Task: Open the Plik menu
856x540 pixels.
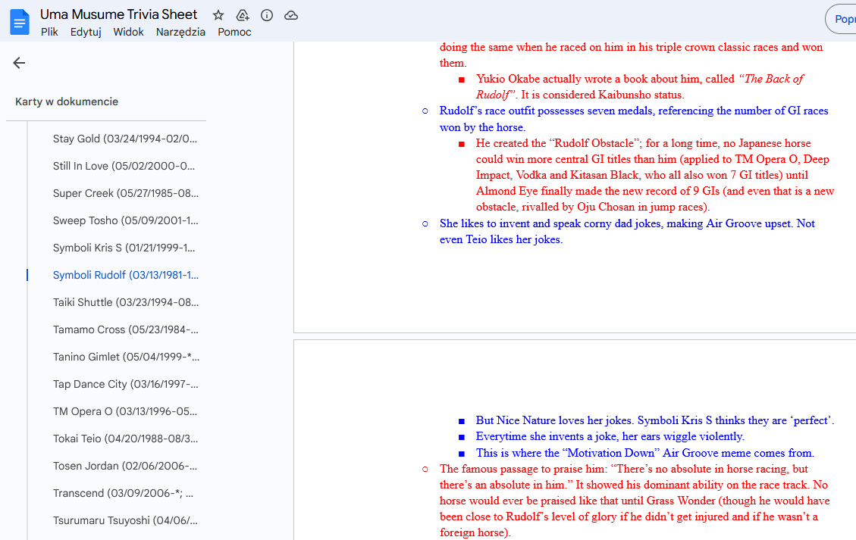Action: (x=49, y=32)
